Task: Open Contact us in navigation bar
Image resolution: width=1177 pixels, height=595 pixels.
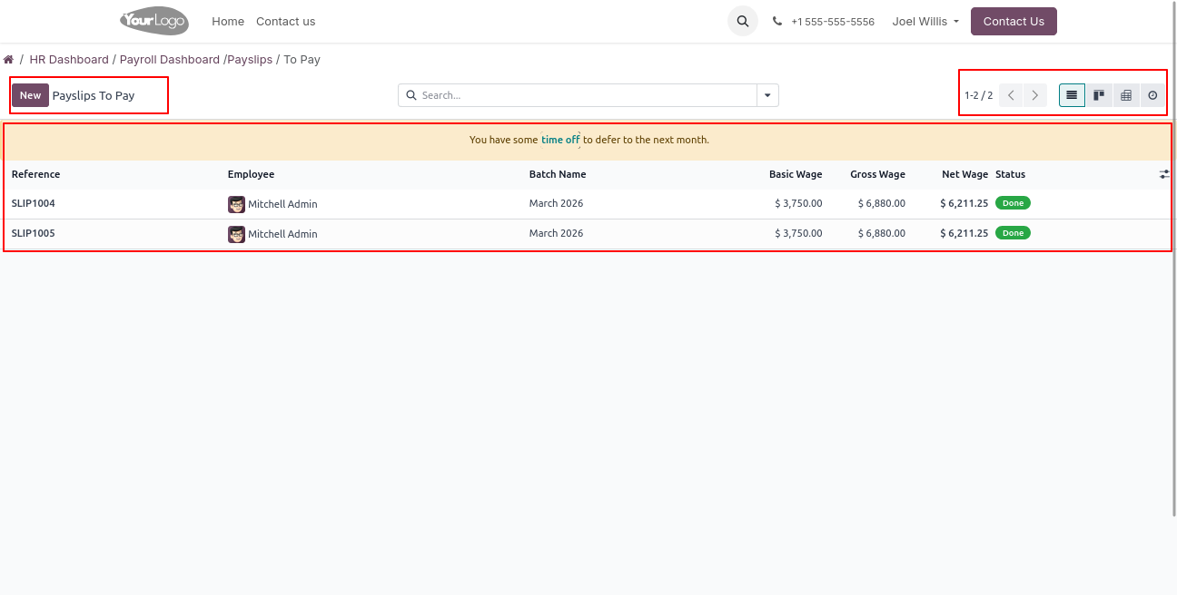Action: [x=285, y=21]
